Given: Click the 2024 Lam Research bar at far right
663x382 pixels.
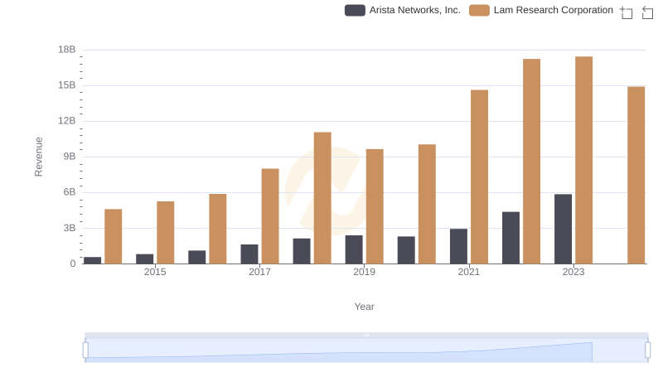Looking at the screenshot, I should (x=636, y=176).
